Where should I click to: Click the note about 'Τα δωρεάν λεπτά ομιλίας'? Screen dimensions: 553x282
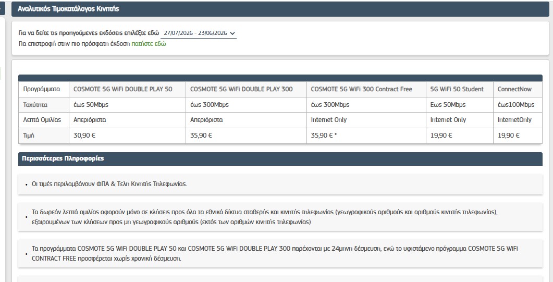pyautogui.click(x=280, y=217)
